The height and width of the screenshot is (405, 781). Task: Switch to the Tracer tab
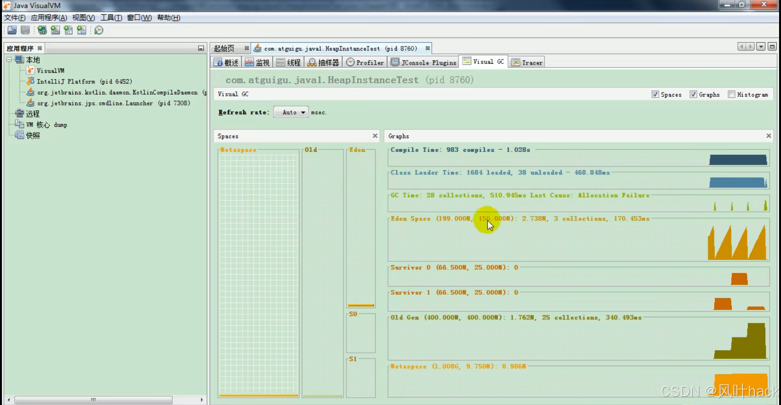click(x=527, y=62)
